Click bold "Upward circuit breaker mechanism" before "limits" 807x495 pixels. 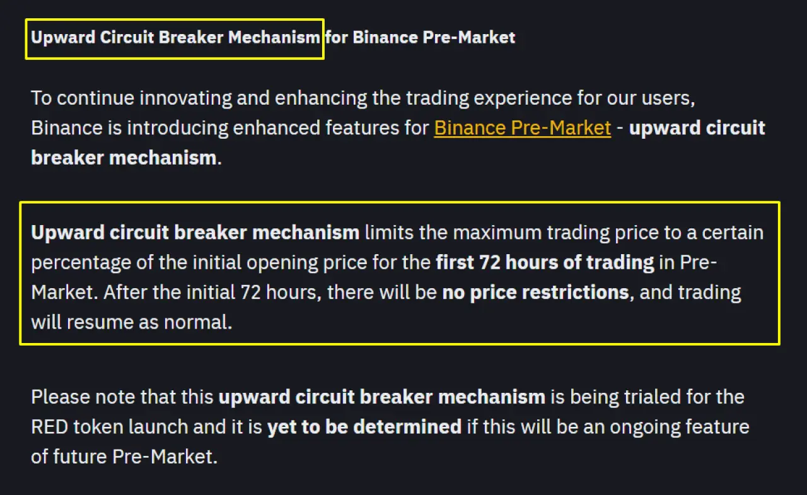pos(195,233)
